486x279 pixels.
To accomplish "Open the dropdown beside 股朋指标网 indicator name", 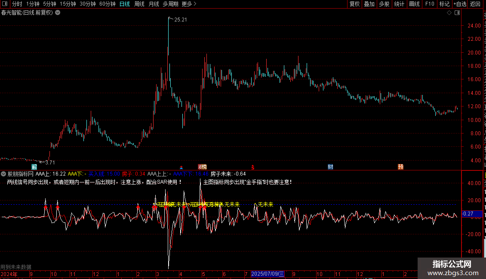I will (x=3, y=174).
